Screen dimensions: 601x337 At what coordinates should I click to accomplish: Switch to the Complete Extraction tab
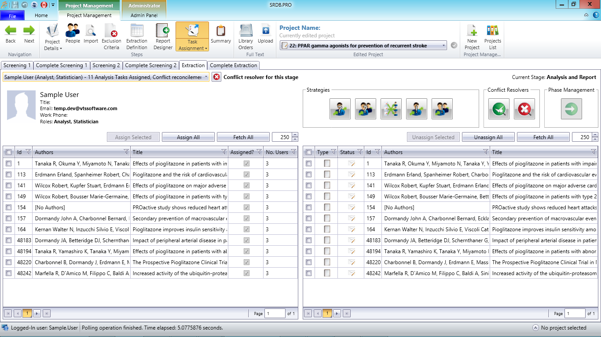coord(234,65)
